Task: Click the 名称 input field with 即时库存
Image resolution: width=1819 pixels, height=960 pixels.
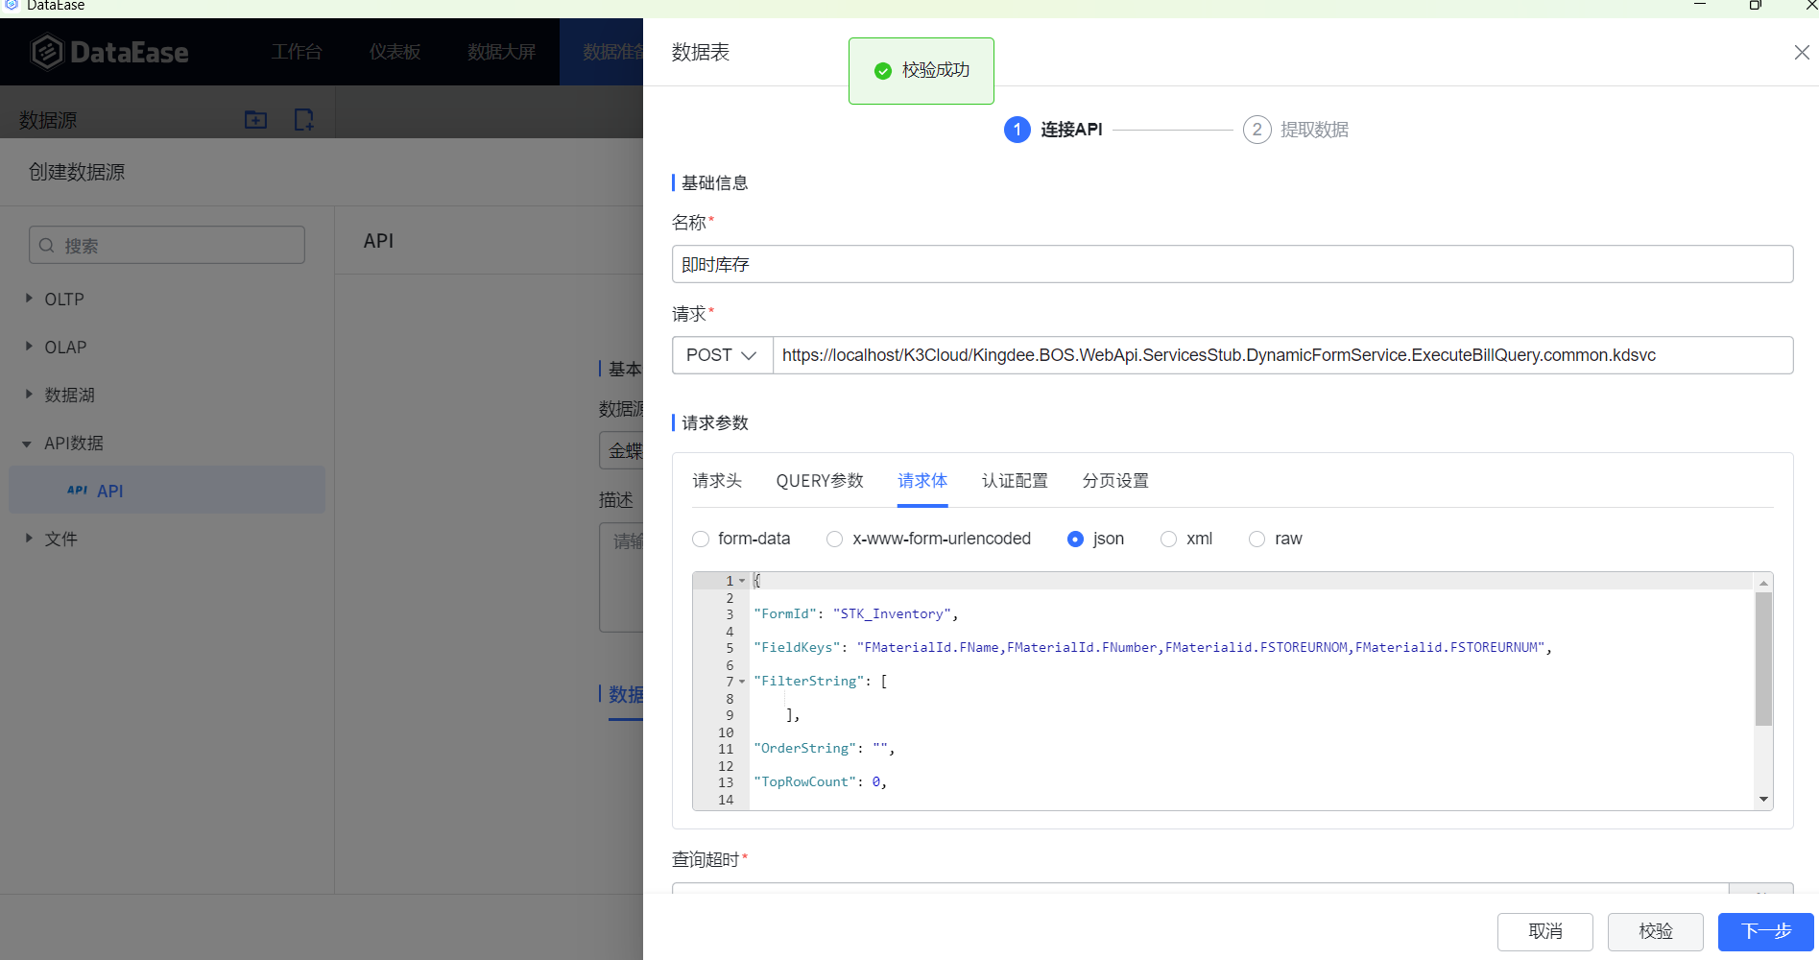Action: [1232, 264]
